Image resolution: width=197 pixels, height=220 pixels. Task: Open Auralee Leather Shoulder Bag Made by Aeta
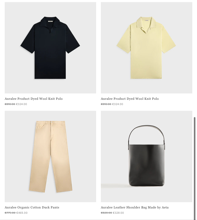pos(135,207)
